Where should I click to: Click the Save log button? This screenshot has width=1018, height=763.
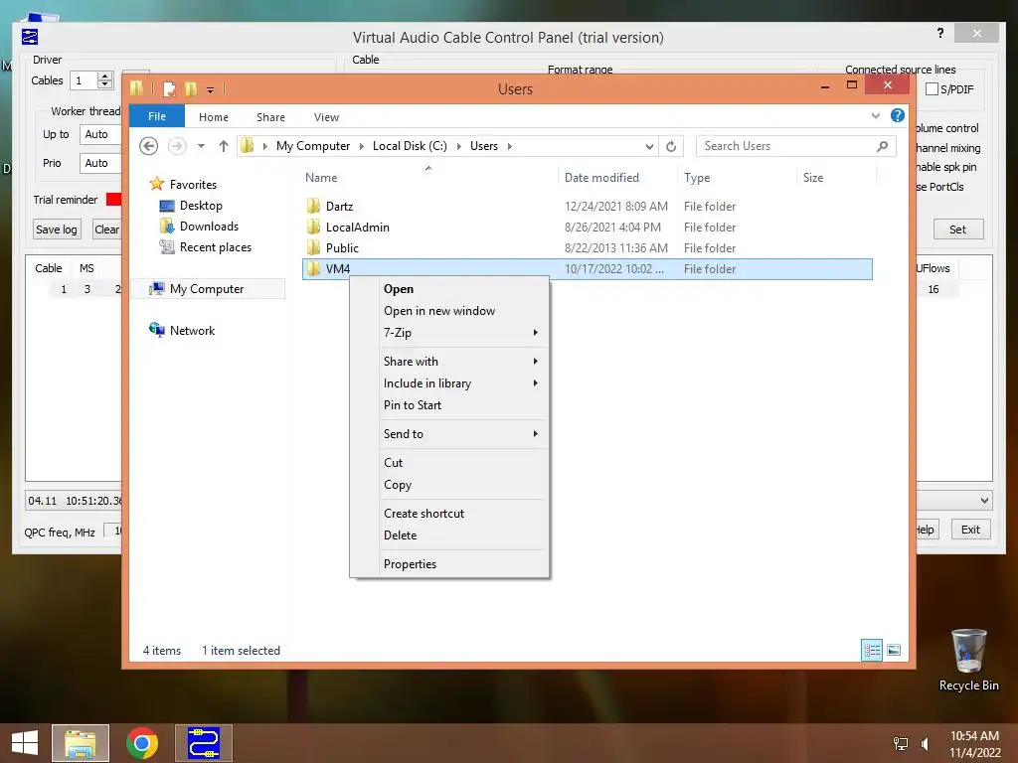57,229
